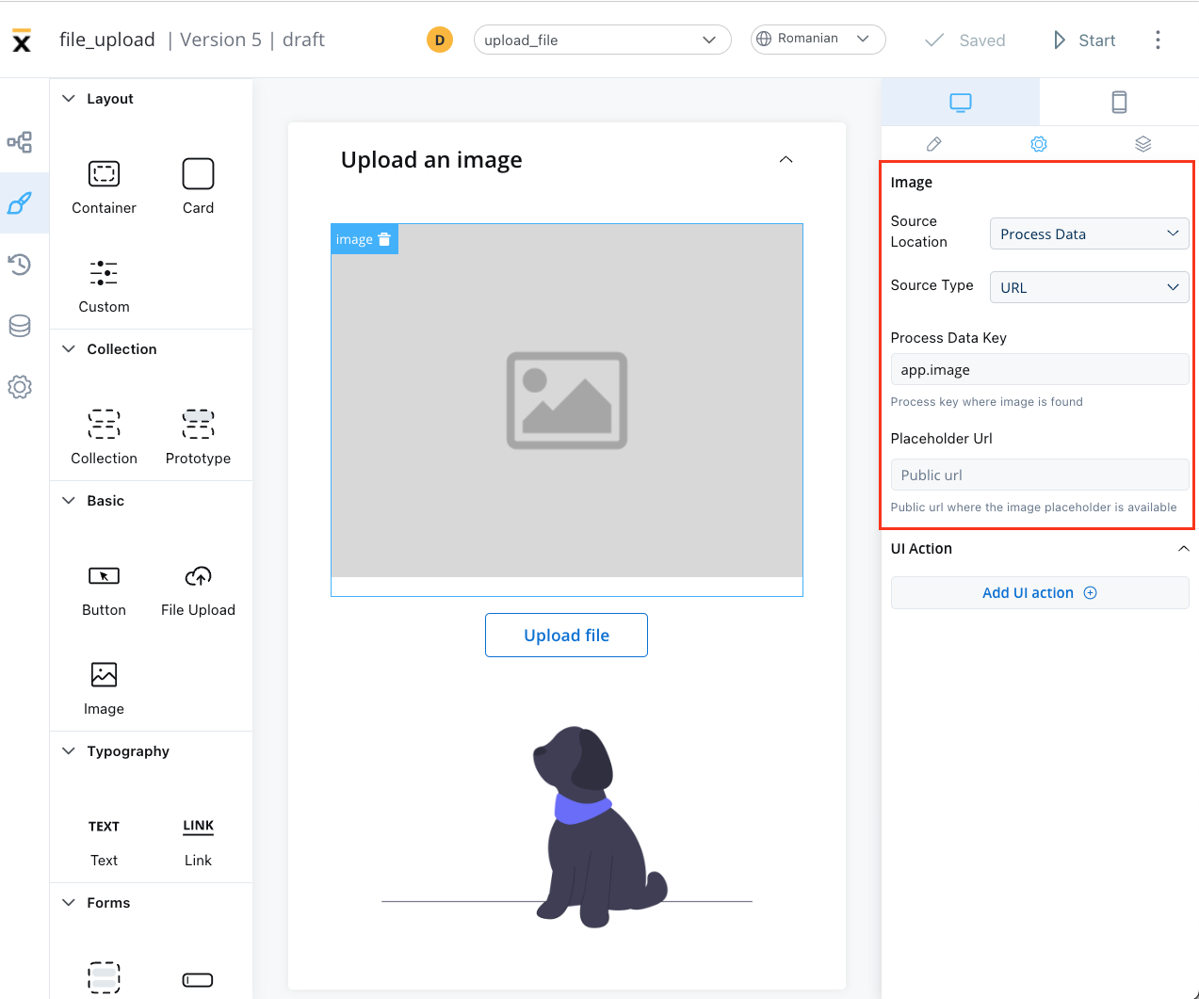1199x999 pixels.
Task: Click the Upload file button
Action: tap(566, 636)
